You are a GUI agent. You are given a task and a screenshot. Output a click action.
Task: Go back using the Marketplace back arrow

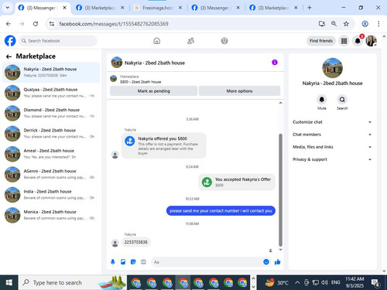pos(9,56)
